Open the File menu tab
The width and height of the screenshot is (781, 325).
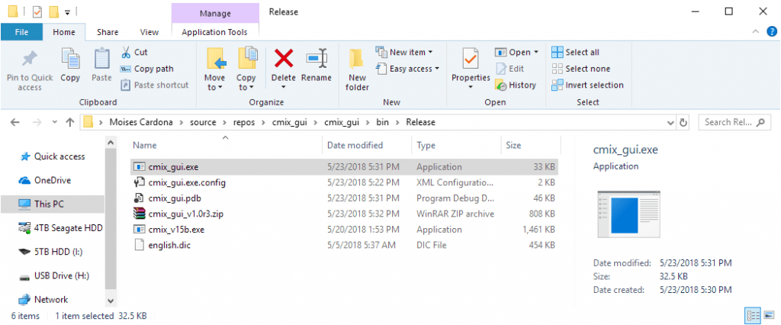click(x=21, y=32)
